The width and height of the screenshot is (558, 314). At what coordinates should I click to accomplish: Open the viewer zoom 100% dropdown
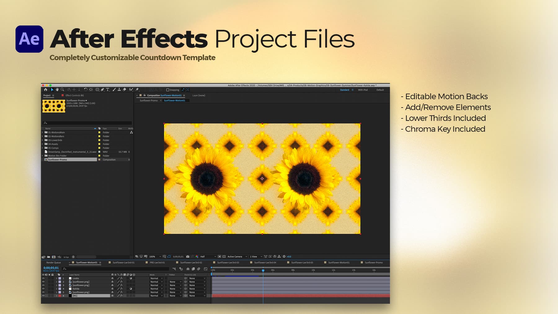[x=155, y=257]
